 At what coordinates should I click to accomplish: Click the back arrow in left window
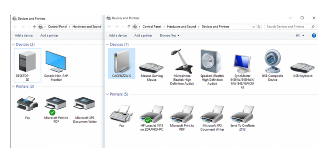15,27
